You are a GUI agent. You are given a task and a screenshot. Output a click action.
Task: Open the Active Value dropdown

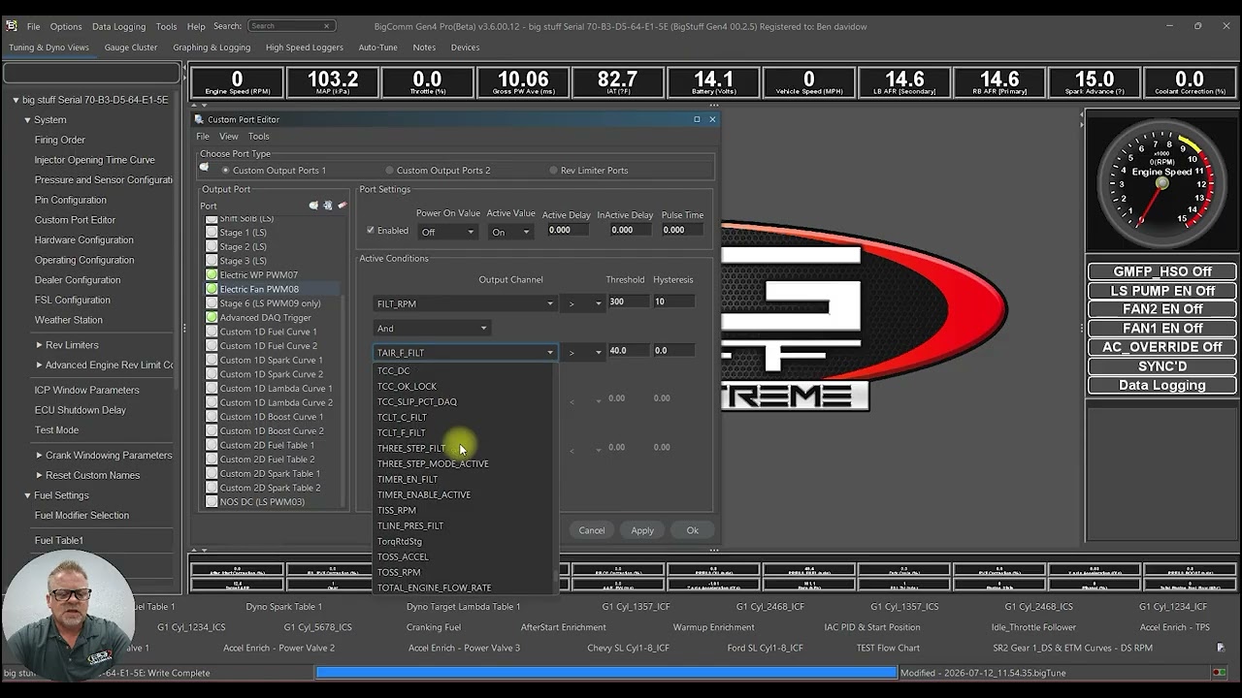coord(511,232)
